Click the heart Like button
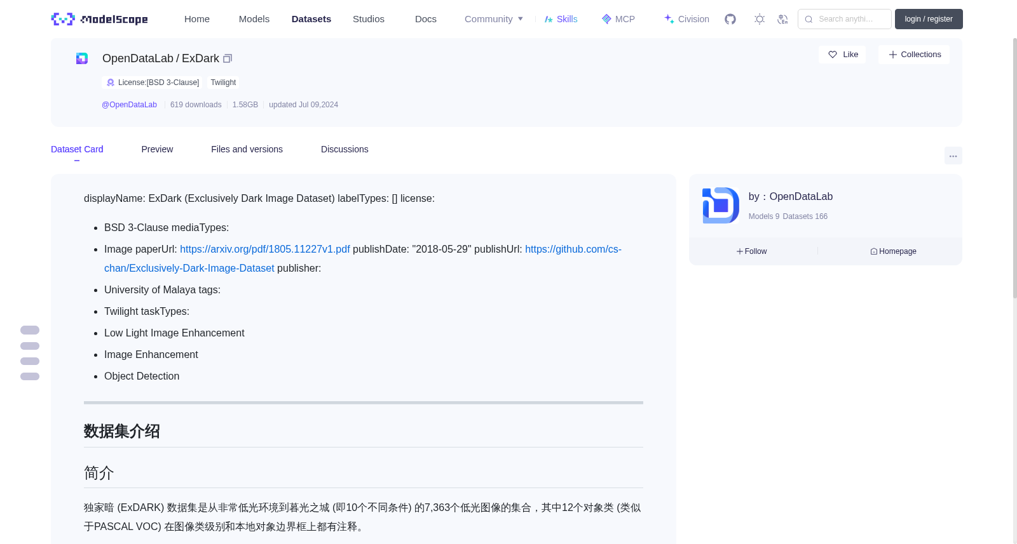Screen dimensions: 1017x544 click(x=842, y=55)
